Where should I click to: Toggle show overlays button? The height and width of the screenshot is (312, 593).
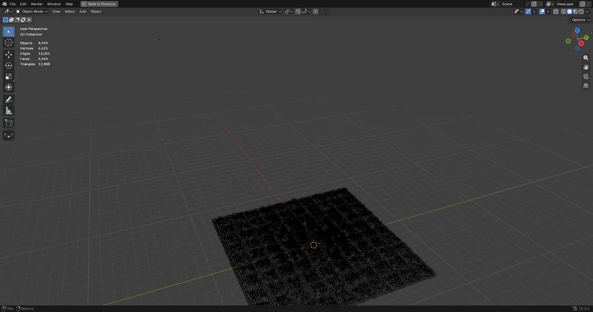(x=542, y=11)
